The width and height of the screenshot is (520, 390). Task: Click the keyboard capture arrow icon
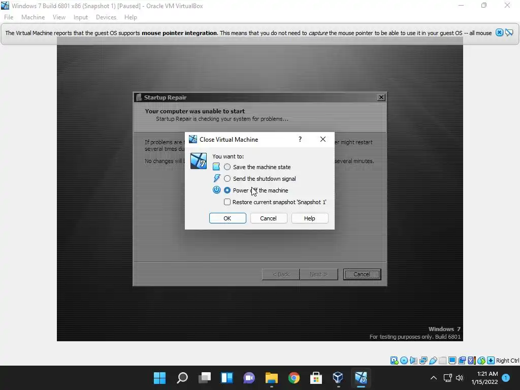point(491,361)
